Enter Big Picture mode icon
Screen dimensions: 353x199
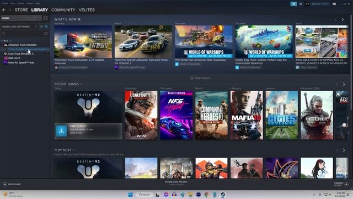click(334, 4)
